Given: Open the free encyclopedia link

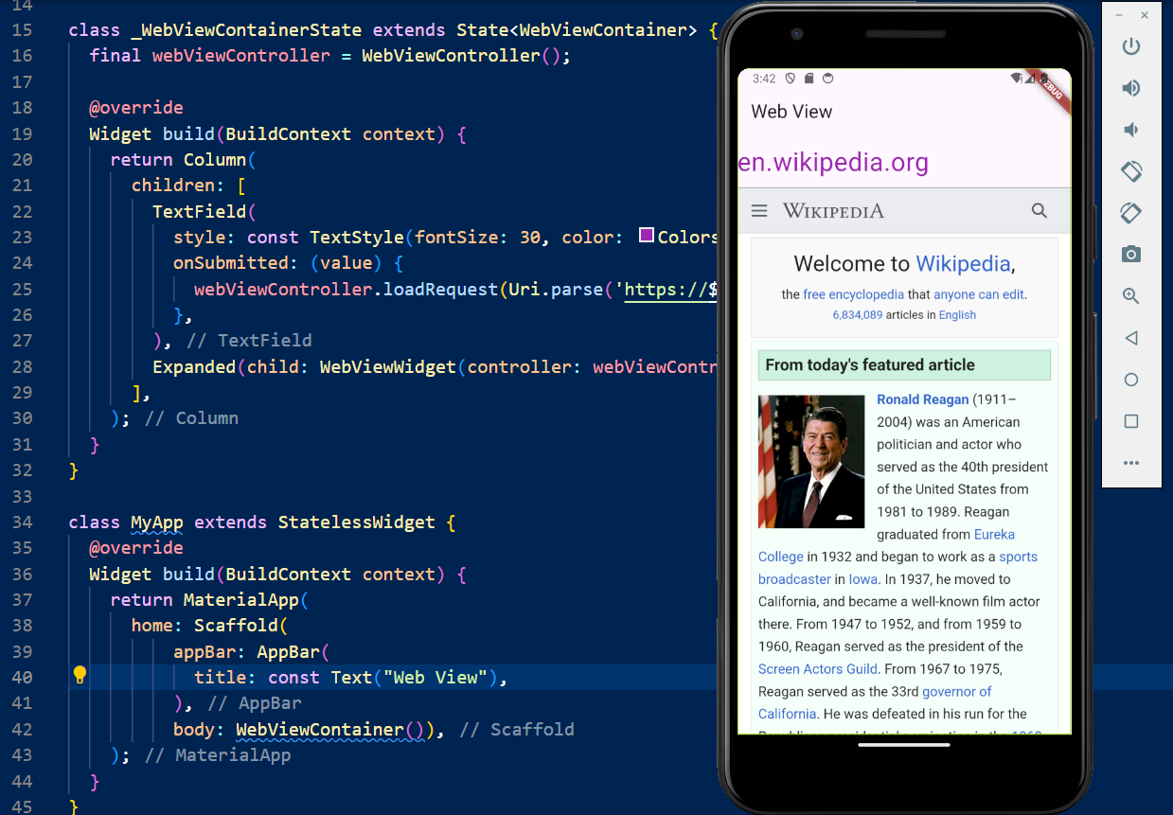Looking at the screenshot, I should click(853, 294).
